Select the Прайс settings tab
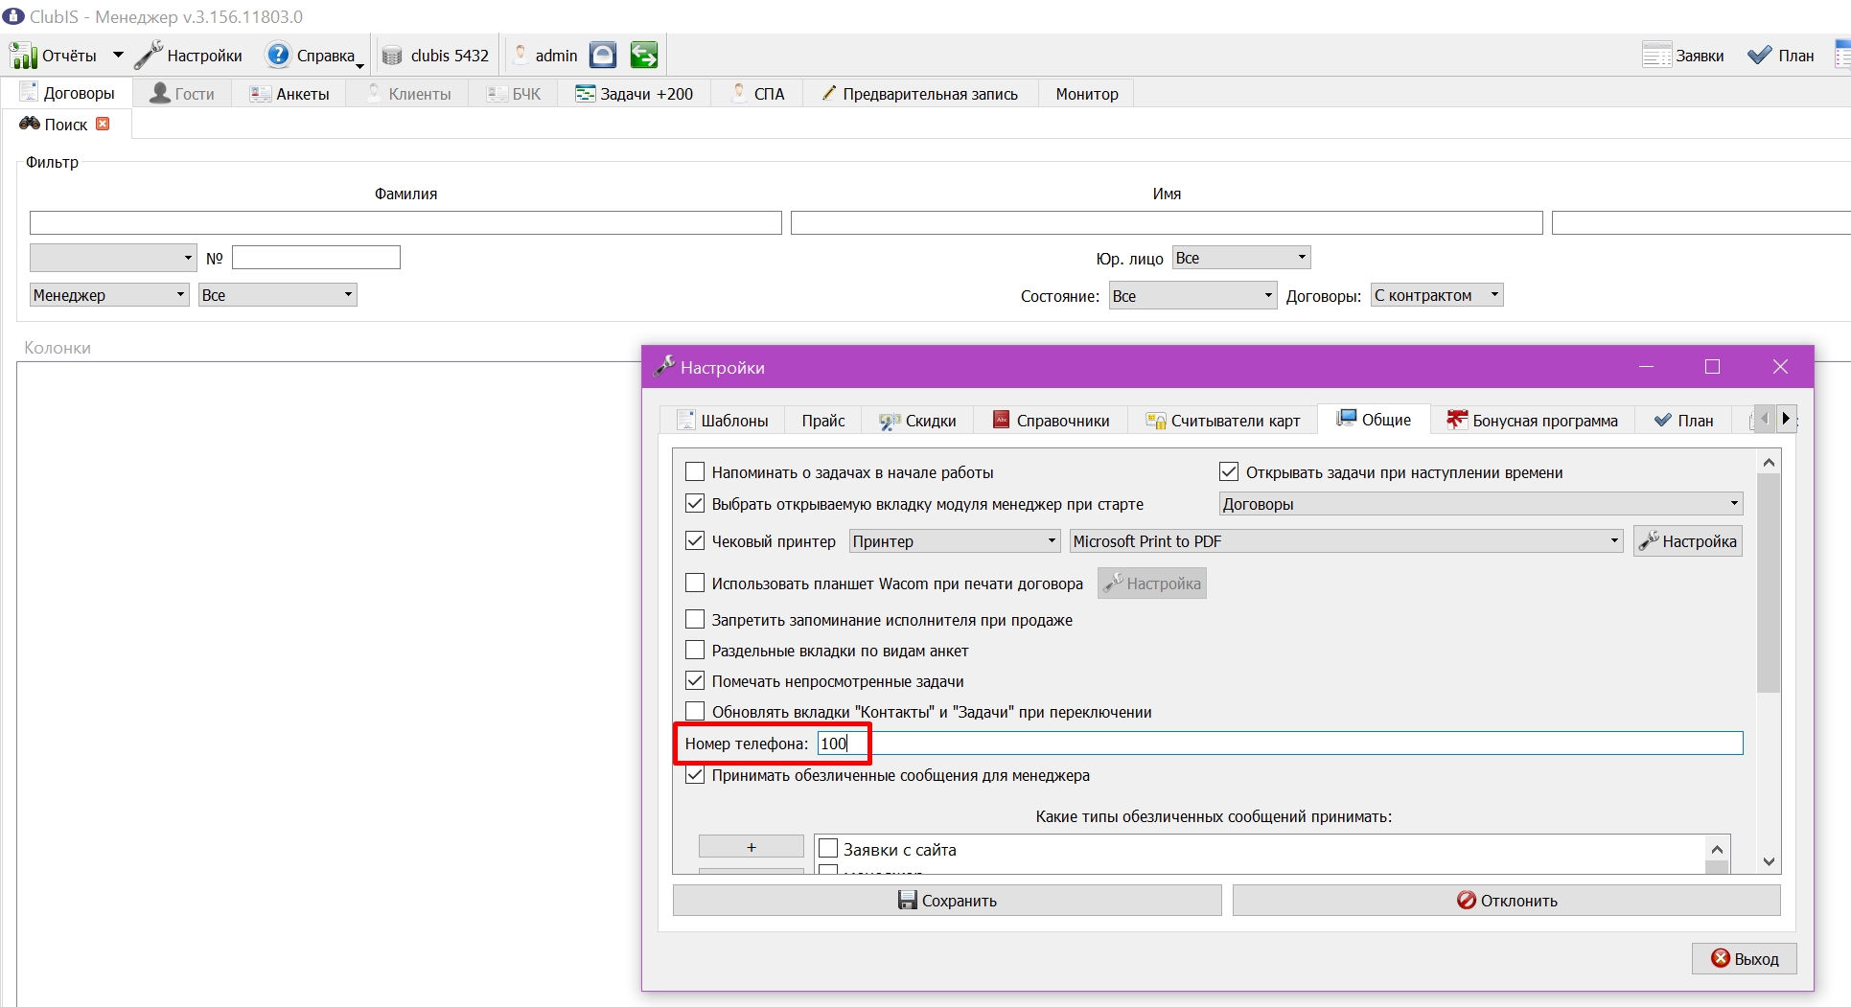This screenshot has height=1007, width=1851. tap(823, 421)
